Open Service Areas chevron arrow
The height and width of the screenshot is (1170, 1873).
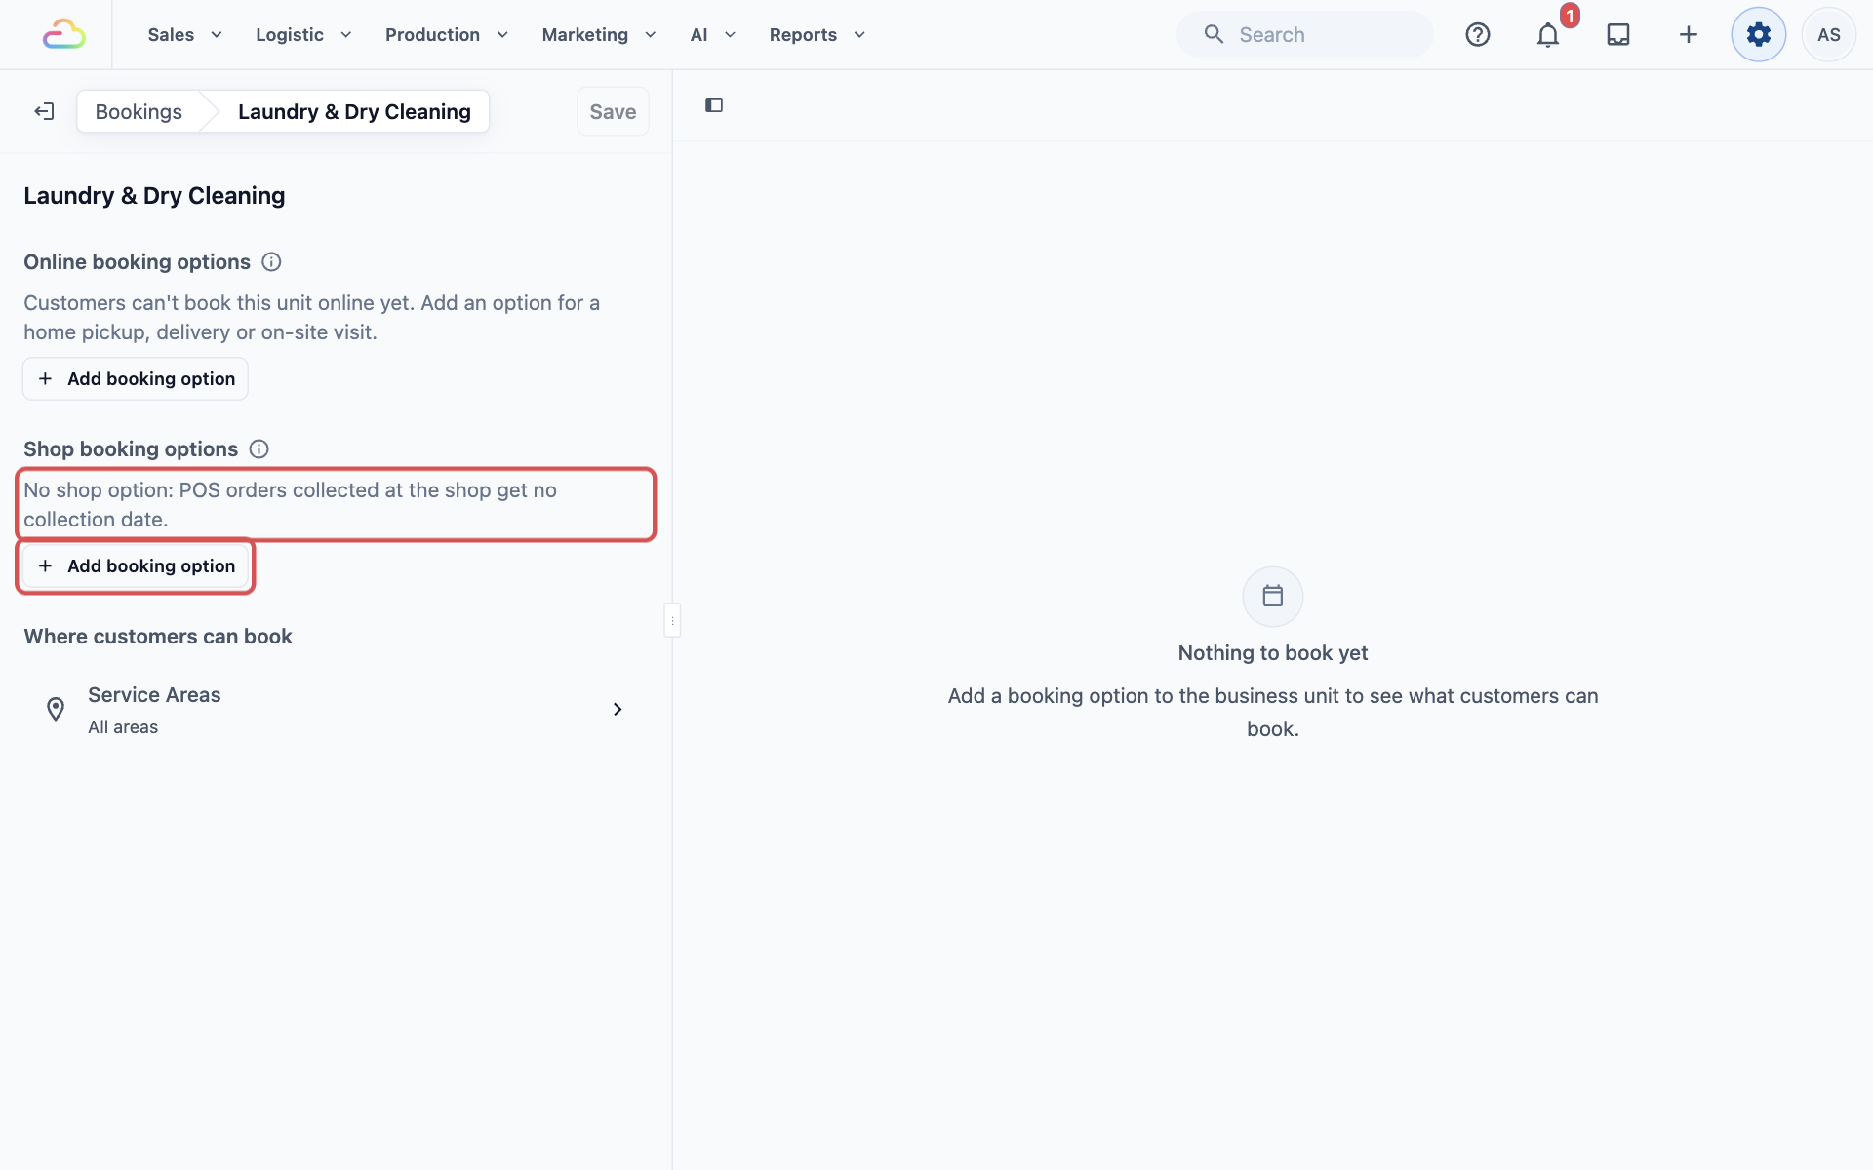(618, 709)
